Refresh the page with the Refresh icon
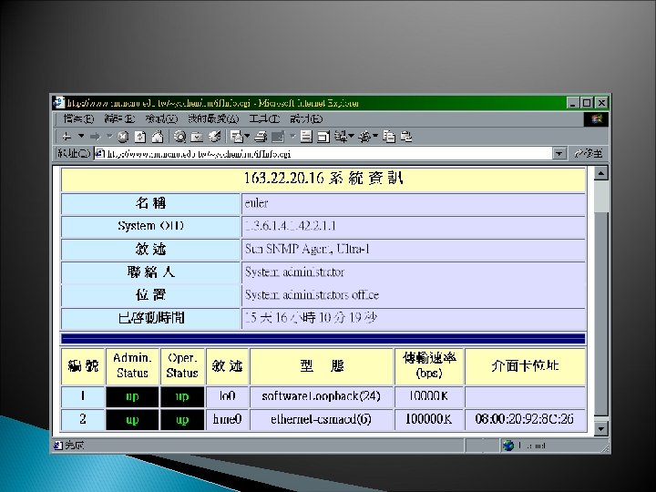 (x=140, y=137)
